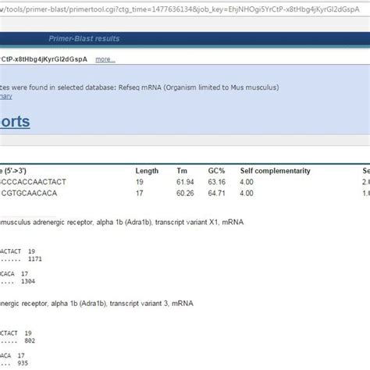Click Adra1b transcript variant X1 mRNA line
This screenshot has width=370, height=370.
[122, 222]
